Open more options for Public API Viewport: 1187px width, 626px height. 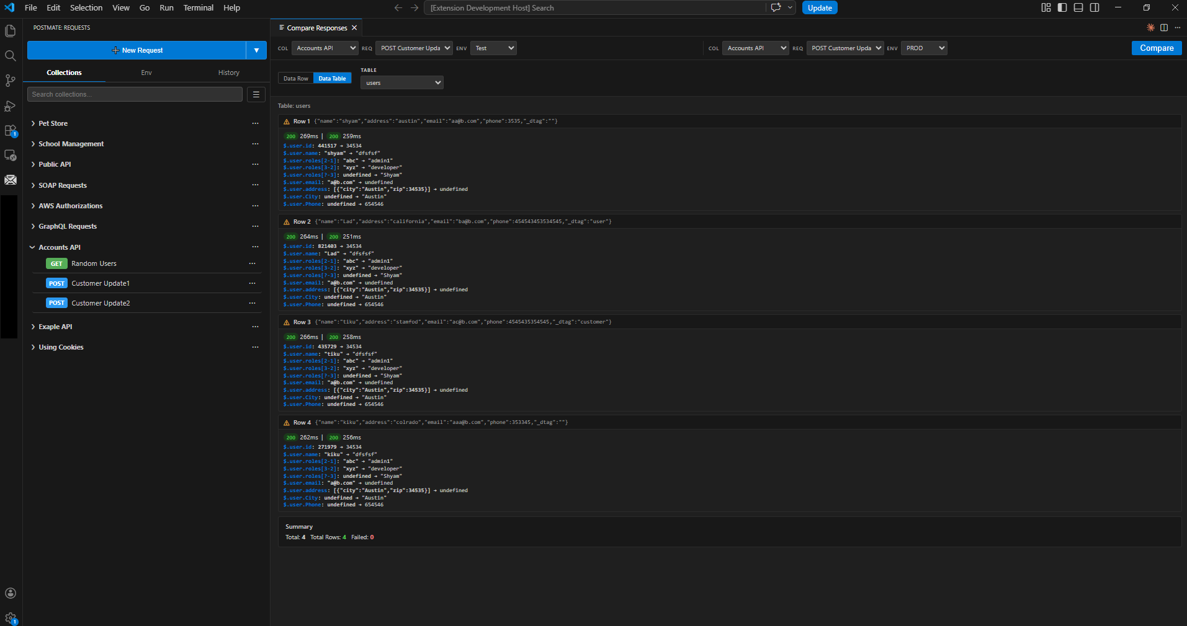click(x=255, y=164)
